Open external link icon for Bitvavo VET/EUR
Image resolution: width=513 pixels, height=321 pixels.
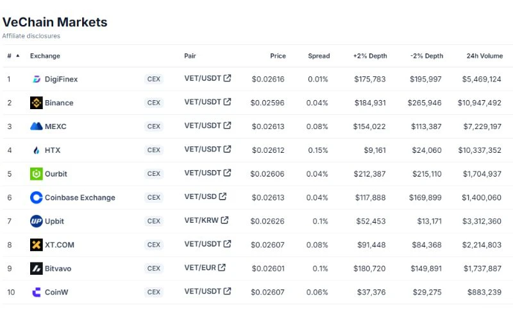(222, 267)
